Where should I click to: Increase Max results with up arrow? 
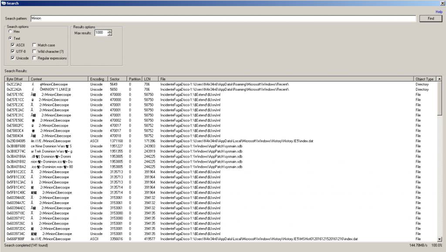[x=110, y=31]
